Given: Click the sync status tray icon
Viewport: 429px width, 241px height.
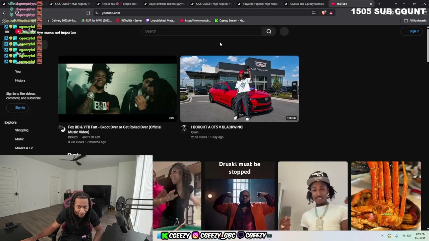Looking at the screenshot, I should pyautogui.click(x=389, y=236).
